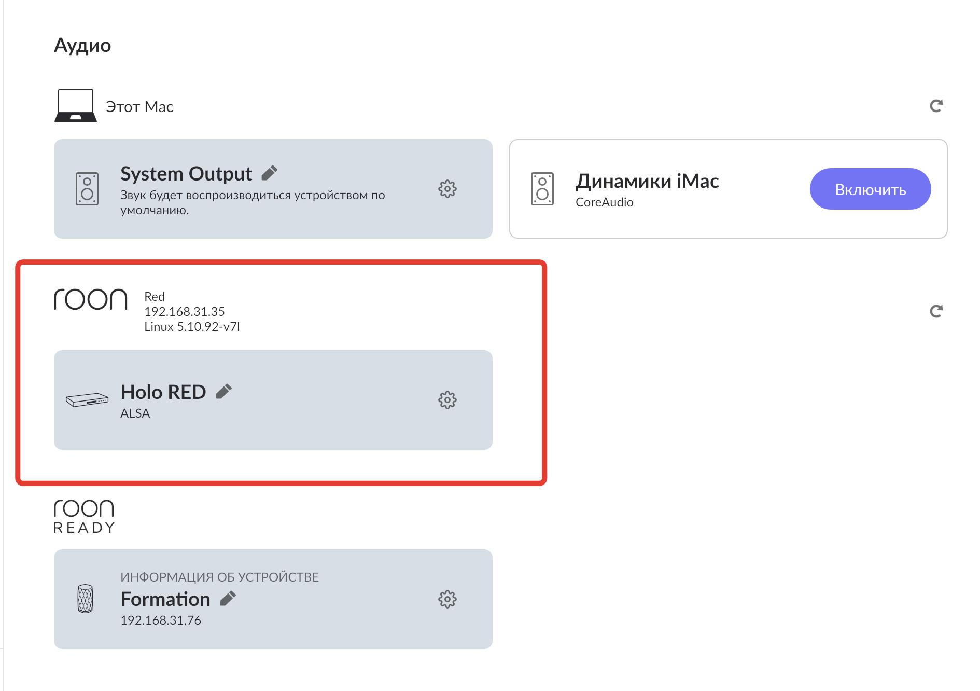980x691 pixels.
Task: Click the Динамики iMac speaker icon
Action: [542, 189]
